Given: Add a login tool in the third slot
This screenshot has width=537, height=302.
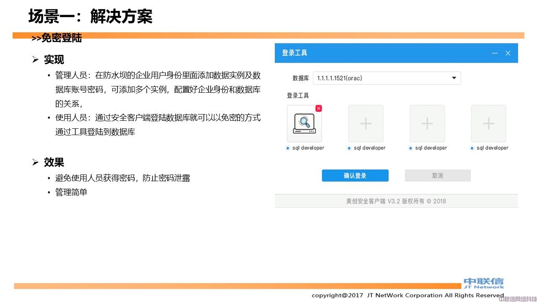Looking at the screenshot, I should click(427, 124).
